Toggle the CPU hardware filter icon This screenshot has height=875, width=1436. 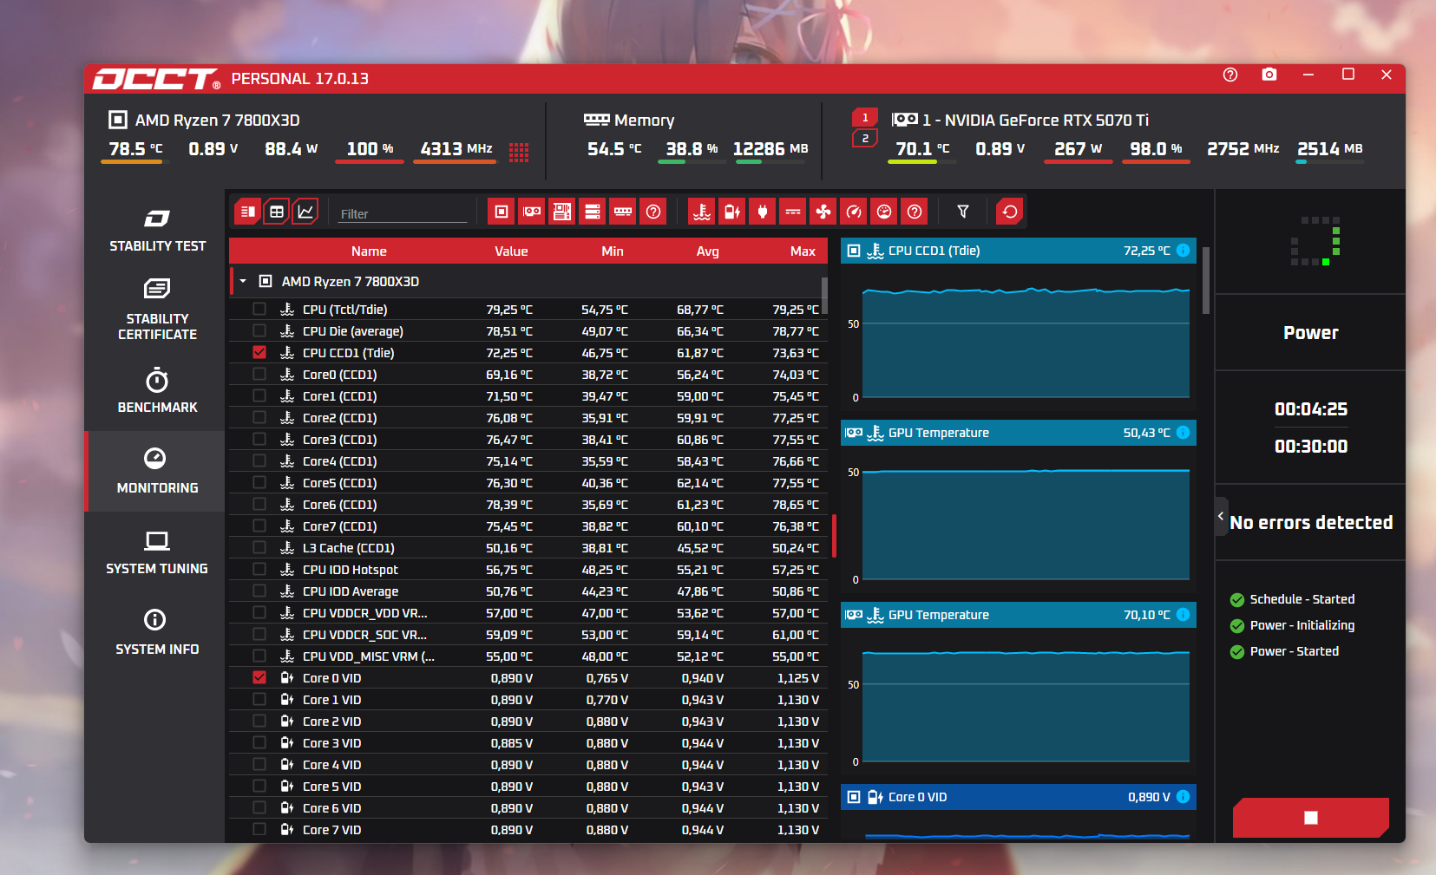pyautogui.click(x=502, y=212)
